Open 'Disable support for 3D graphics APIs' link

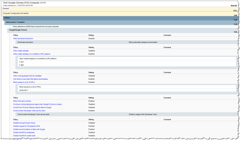[x=27, y=126]
